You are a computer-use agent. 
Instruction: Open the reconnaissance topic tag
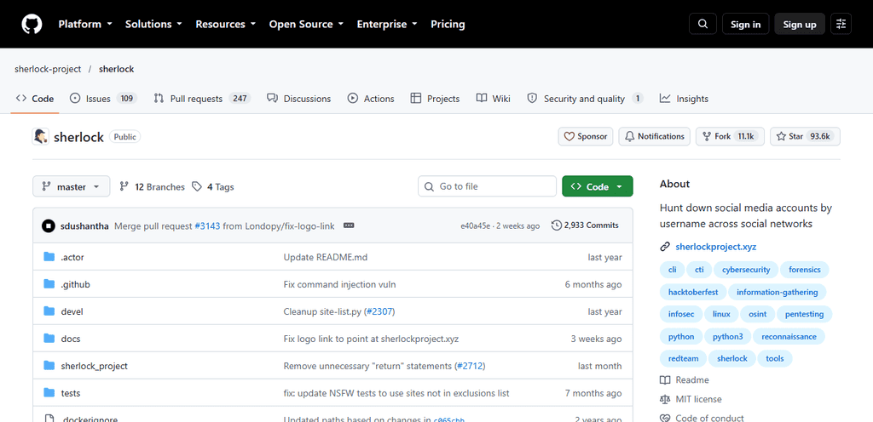789,336
